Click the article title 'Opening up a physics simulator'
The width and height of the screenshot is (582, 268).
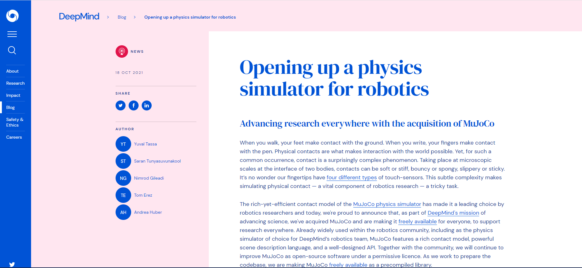[x=334, y=78]
